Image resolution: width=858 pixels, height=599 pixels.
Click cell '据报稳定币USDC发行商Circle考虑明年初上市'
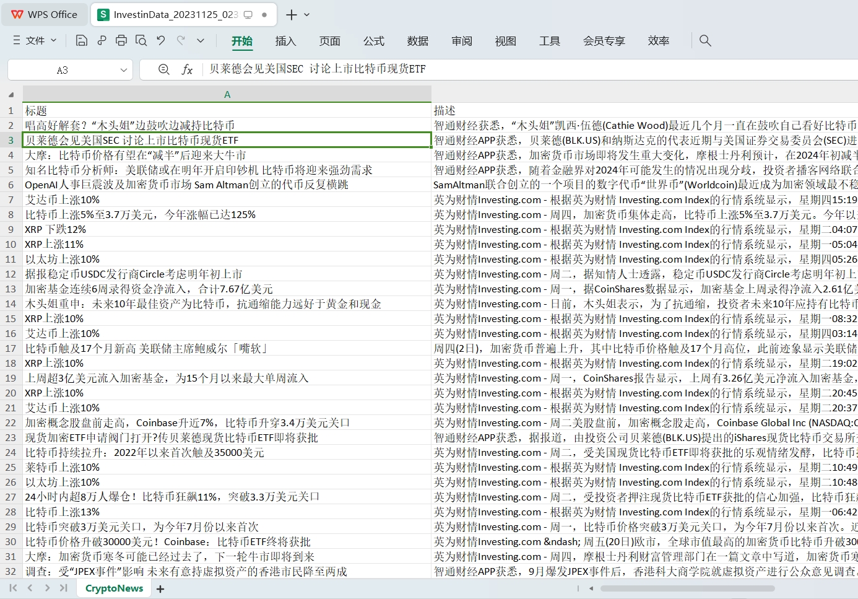227,274
